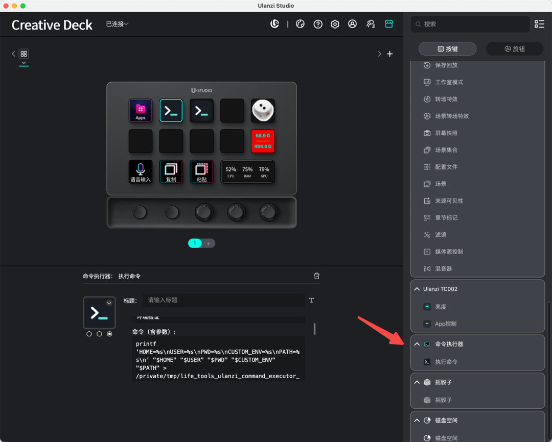This screenshot has height=442, width=552.
Task: Select first icon state radio button
Action: click(89, 334)
